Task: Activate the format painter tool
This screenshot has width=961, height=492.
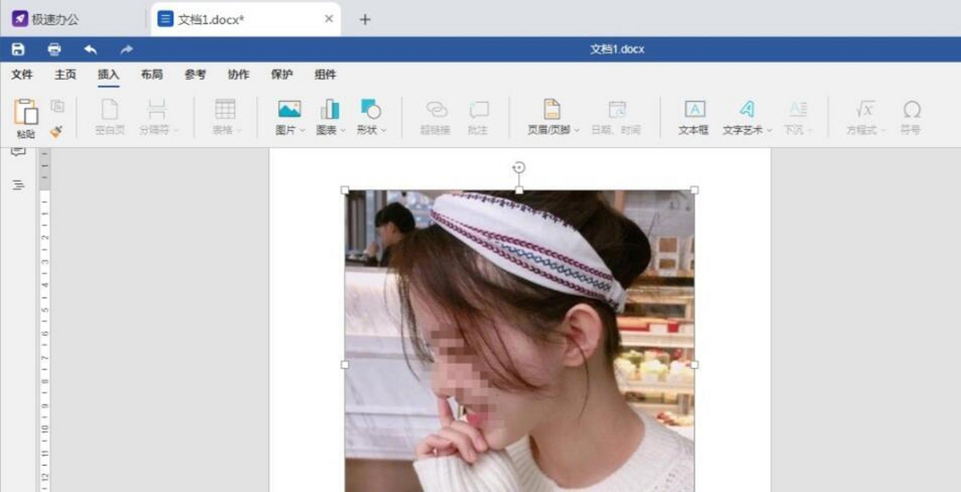Action: [x=57, y=131]
